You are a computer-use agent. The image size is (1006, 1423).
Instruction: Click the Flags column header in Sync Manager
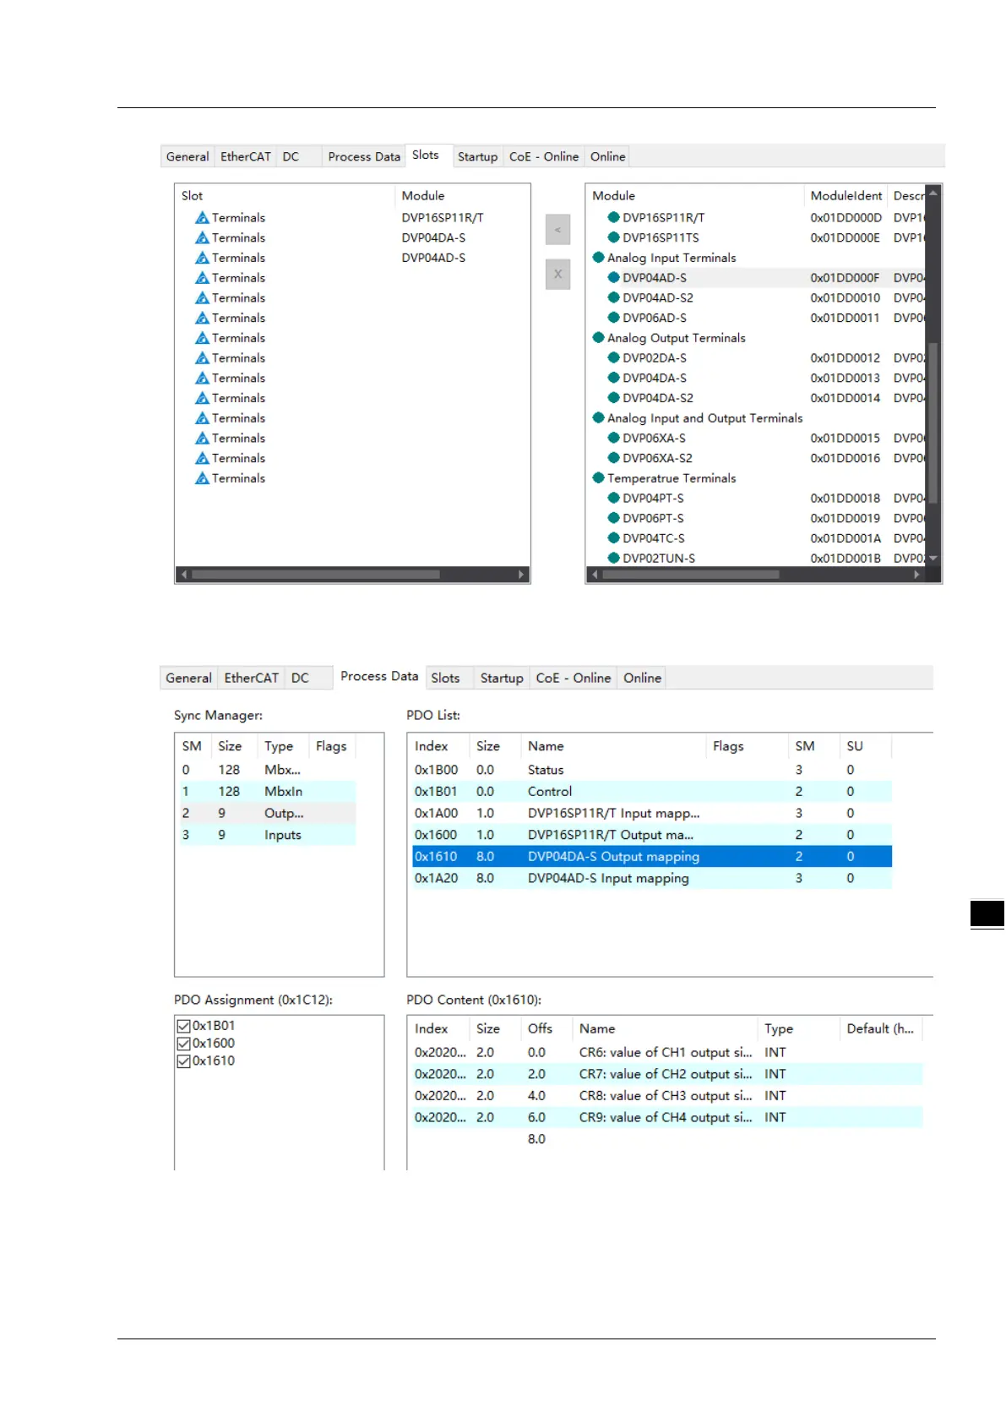click(x=331, y=746)
